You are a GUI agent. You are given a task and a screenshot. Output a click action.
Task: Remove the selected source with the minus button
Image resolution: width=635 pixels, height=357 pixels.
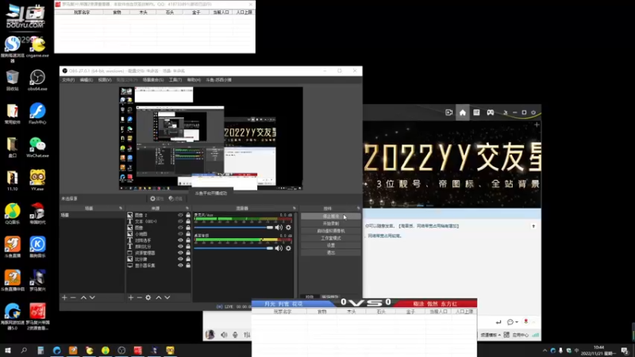coord(139,297)
